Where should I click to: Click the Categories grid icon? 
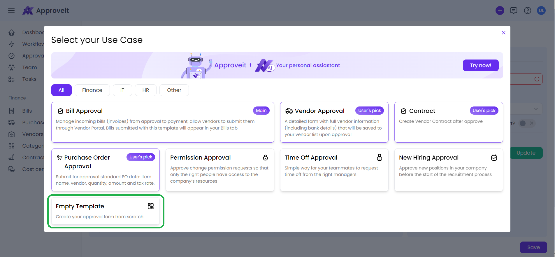(x=11, y=146)
